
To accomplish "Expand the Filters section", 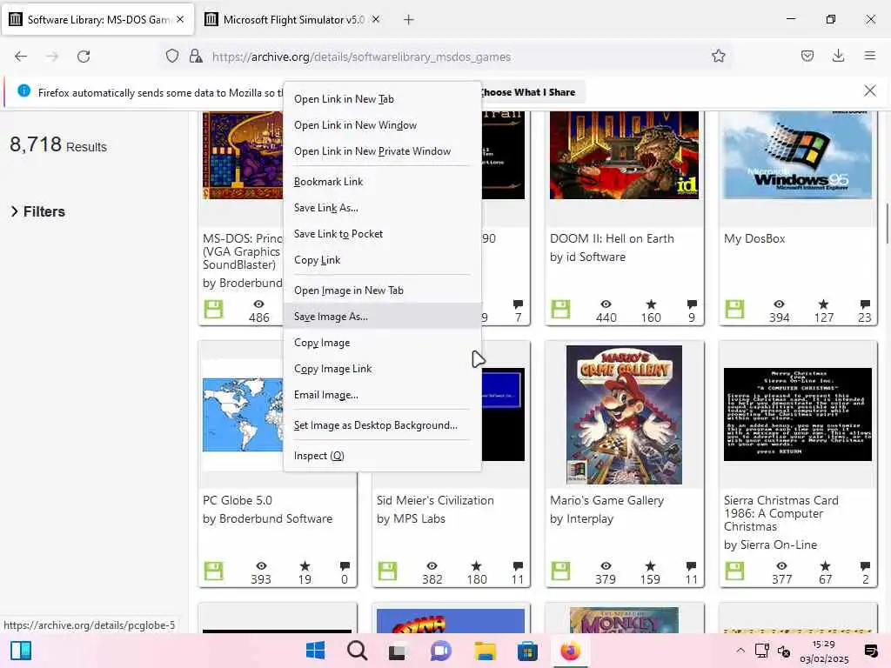I will coord(38,211).
